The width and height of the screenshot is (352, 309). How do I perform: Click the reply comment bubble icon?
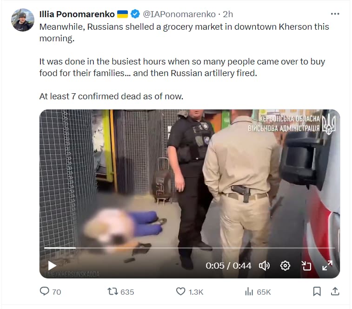(x=45, y=291)
